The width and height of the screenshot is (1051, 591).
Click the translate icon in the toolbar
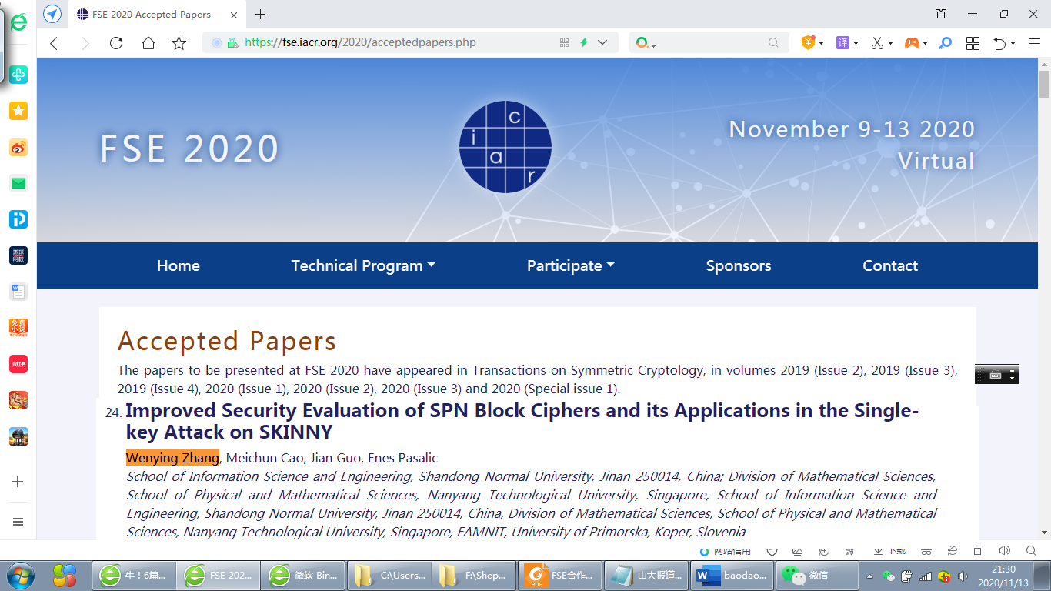[843, 43]
